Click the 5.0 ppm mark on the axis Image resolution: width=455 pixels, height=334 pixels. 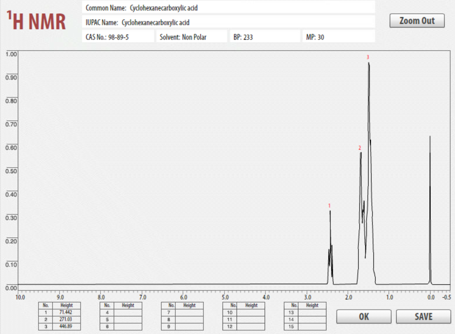(225, 296)
